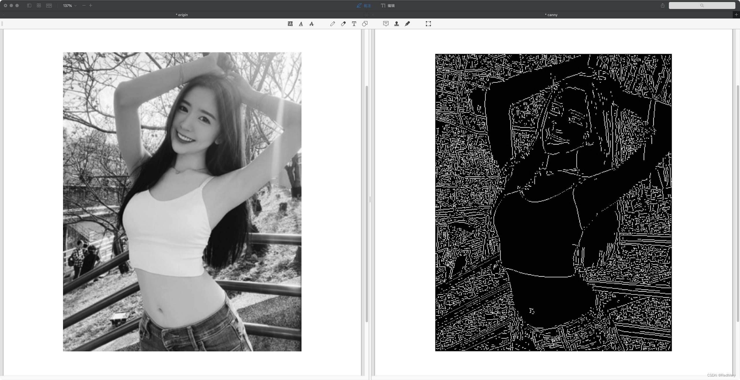
Task: Open the 137% zoom dropdown
Action: click(x=70, y=5)
